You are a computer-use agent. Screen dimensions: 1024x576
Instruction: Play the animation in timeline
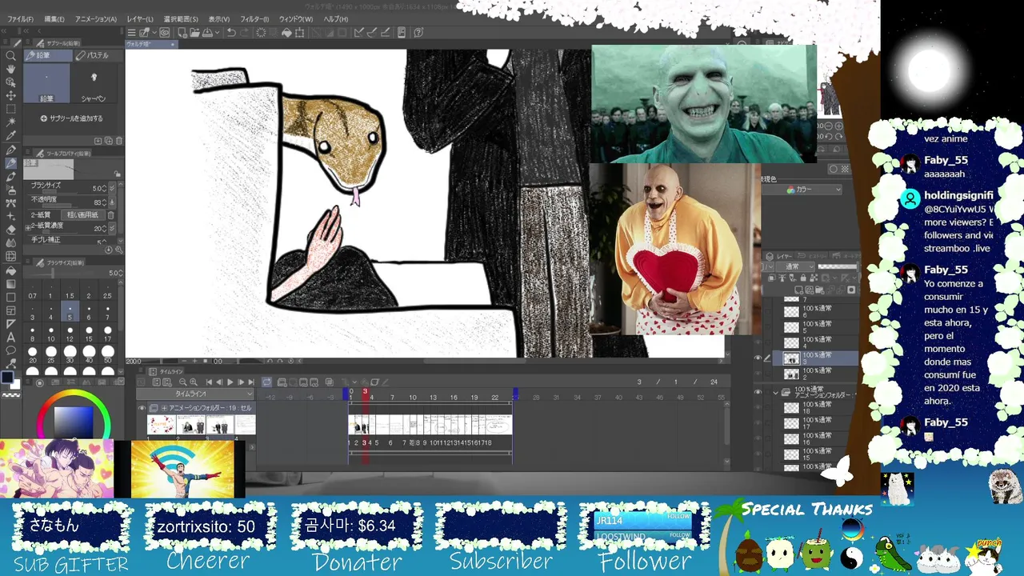[x=230, y=382]
